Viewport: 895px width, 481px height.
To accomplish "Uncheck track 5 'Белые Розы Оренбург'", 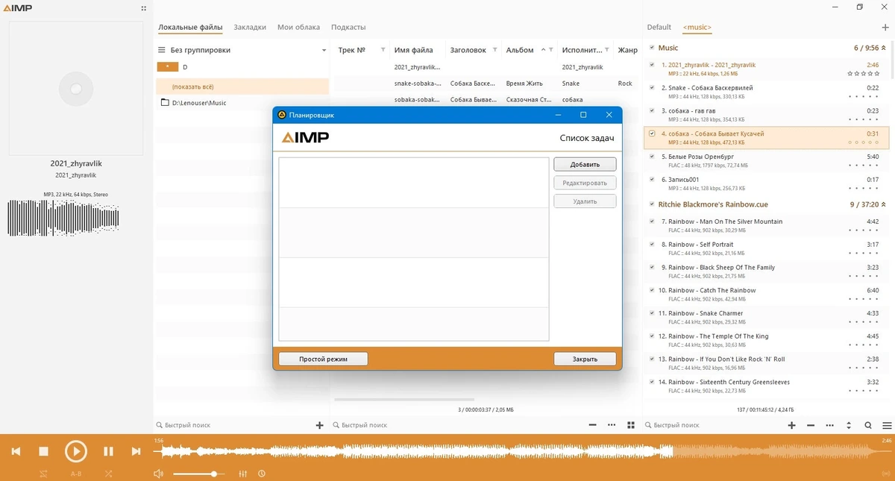I will tap(652, 157).
